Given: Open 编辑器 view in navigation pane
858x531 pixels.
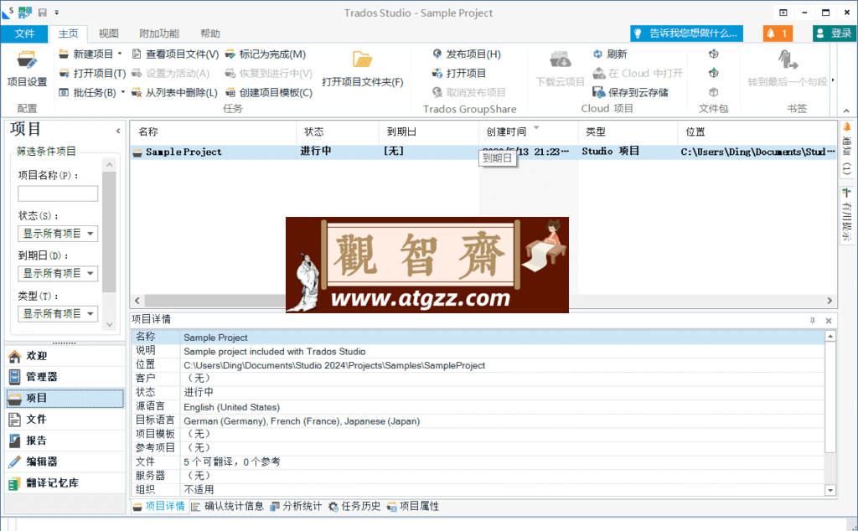Looking at the screenshot, I should [x=65, y=461].
